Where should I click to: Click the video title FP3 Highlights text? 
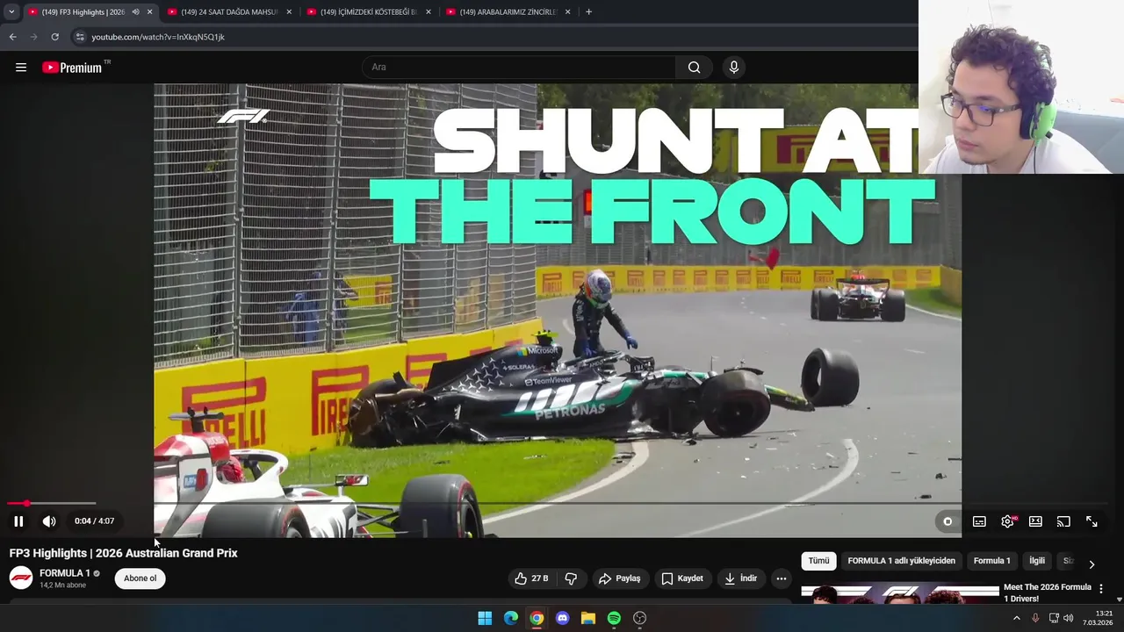click(x=123, y=553)
